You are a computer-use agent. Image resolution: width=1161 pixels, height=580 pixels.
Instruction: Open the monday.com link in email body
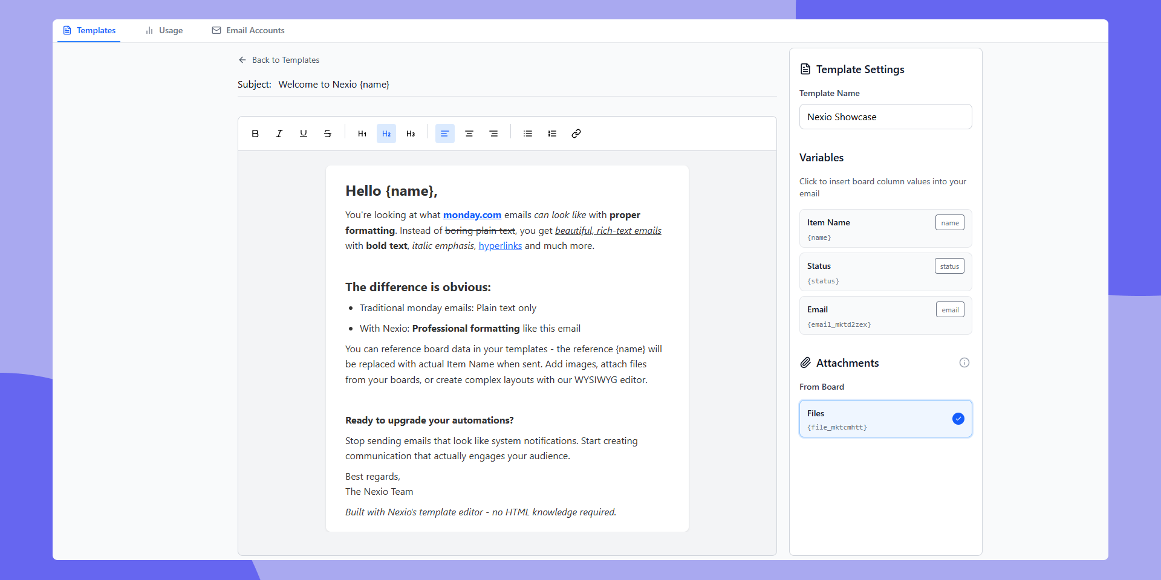pos(472,215)
